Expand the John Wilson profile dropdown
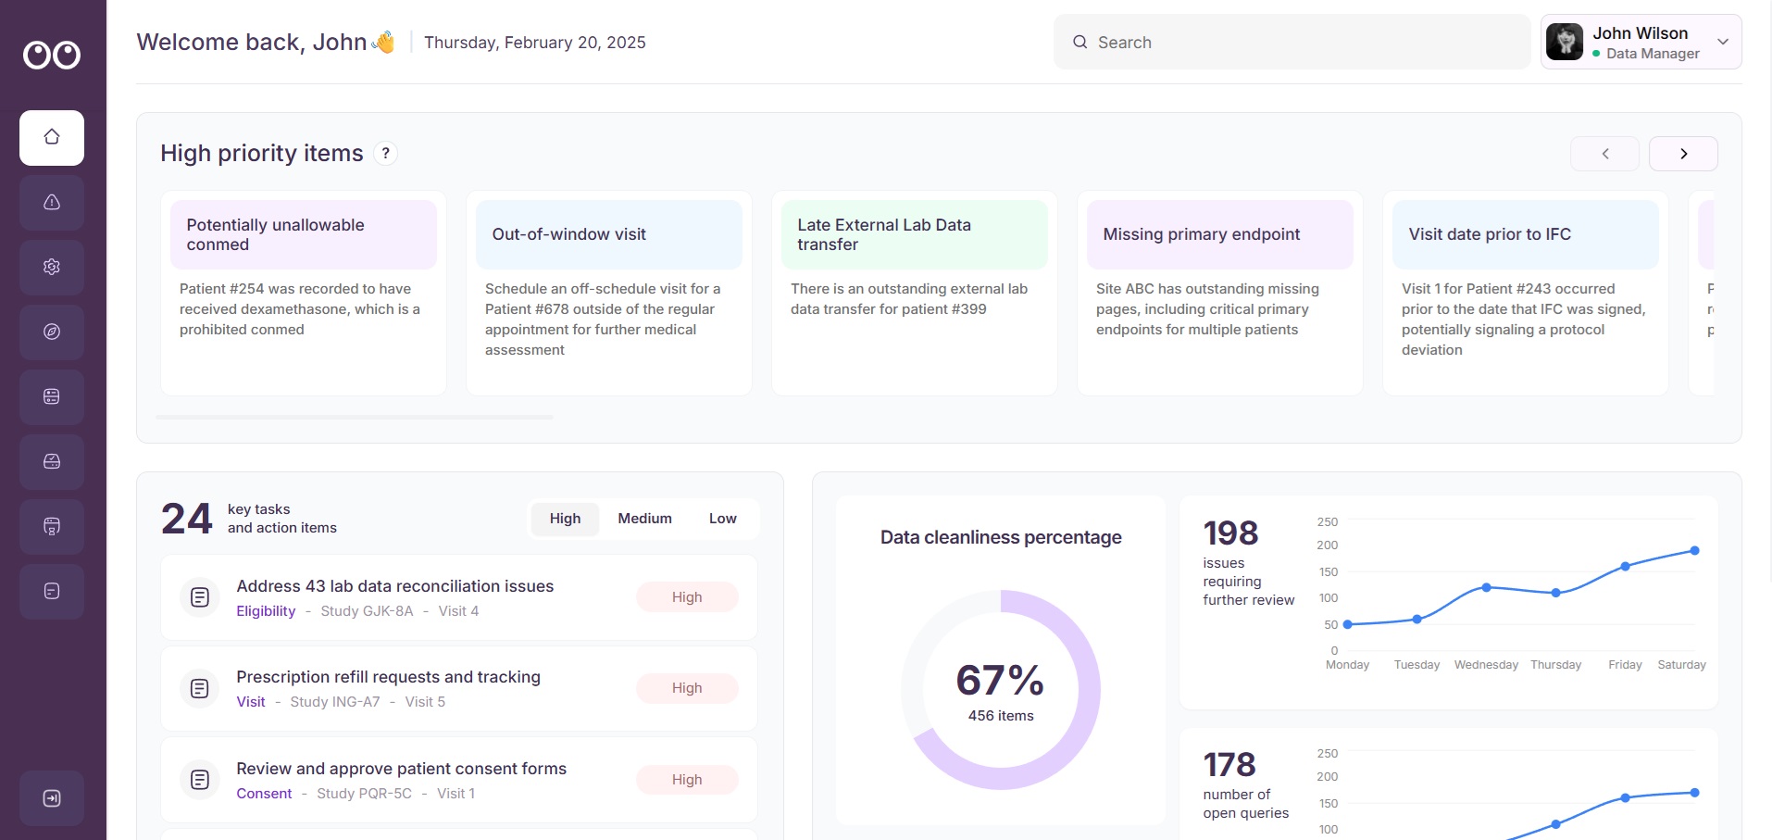 (x=1723, y=42)
